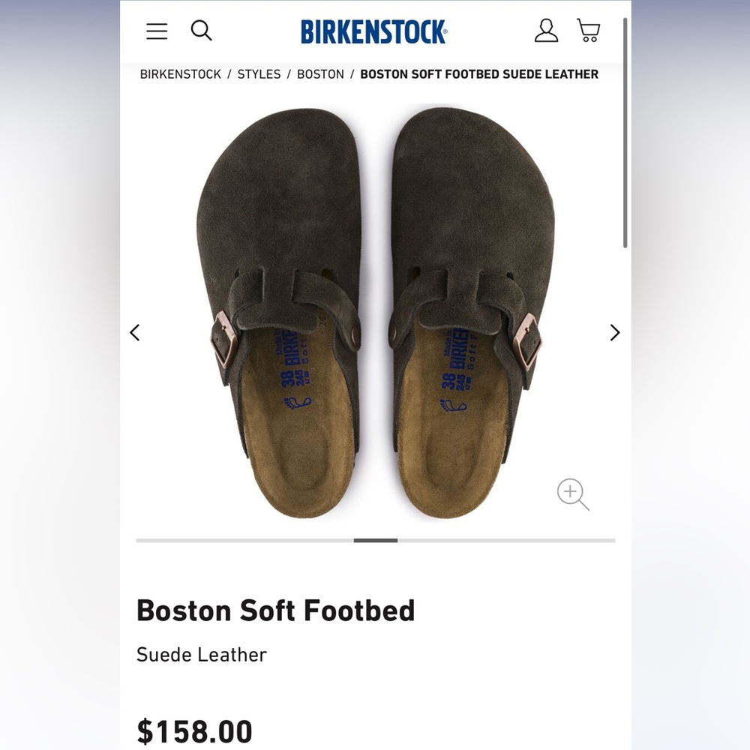Open the hamburger navigation menu

(x=156, y=31)
